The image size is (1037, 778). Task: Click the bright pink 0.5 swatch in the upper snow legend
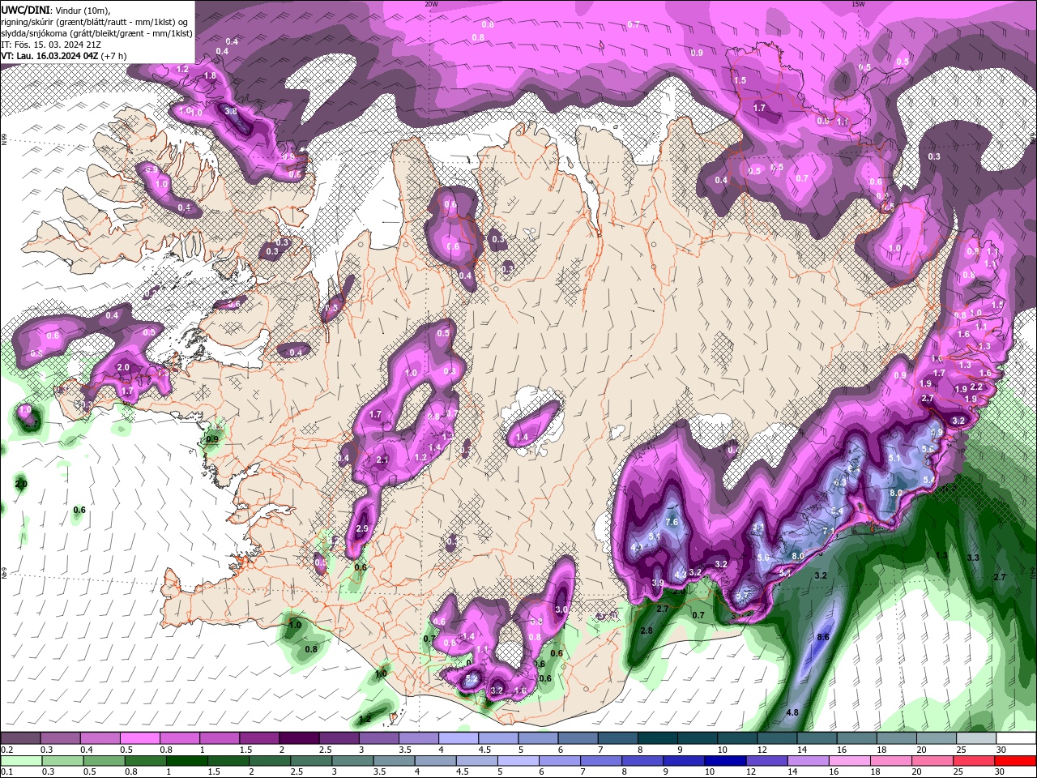click(139, 738)
